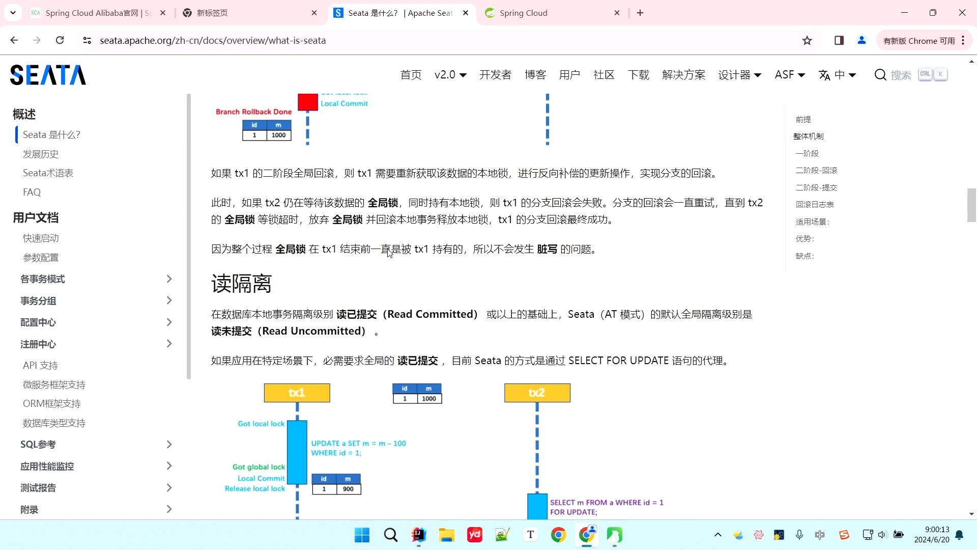Reload the page with the refresh icon
Viewport: 977px width, 550px height.
[x=60, y=40]
